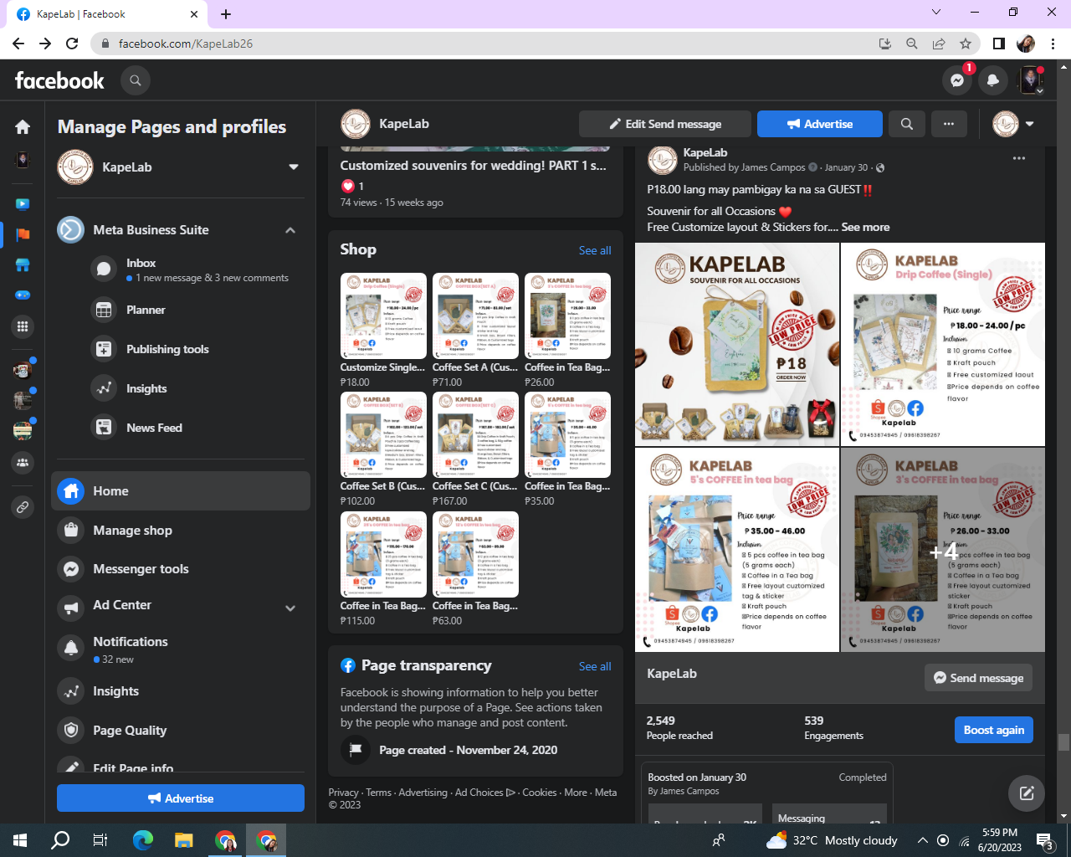Click the Facebook search magnifier beside logo
This screenshot has height=857, width=1071.
coord(136,80)
